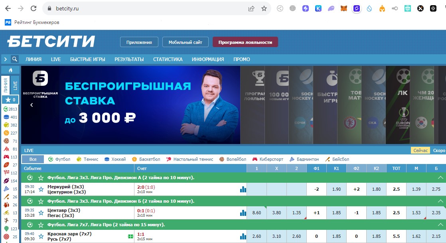The width and height of the screenshot is (446, 243).
Task: Open the blue K extension icon
Action: [x=318, y=8]
